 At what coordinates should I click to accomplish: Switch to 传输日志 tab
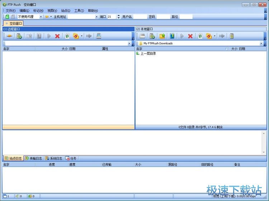click(34, 158)
